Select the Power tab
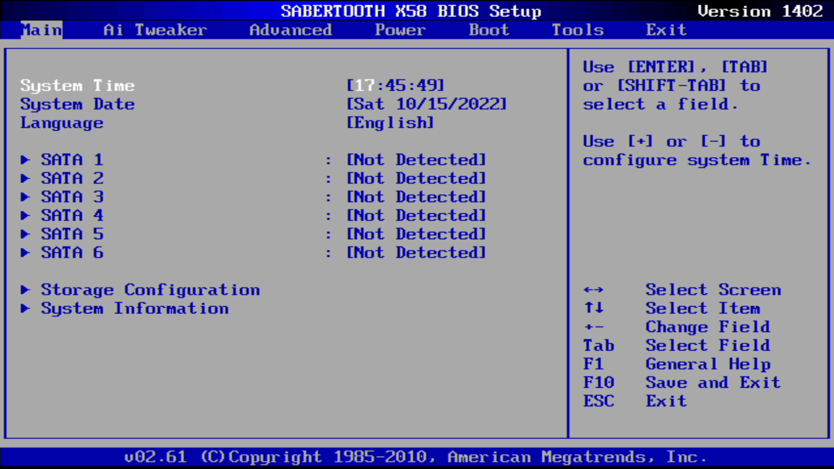The width and height of the screenshot is (834, 469). (400, 30)
